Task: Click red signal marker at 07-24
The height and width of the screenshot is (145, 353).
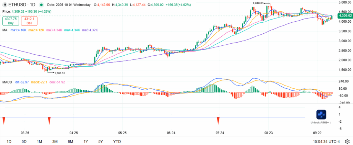Action: point(218,120)
